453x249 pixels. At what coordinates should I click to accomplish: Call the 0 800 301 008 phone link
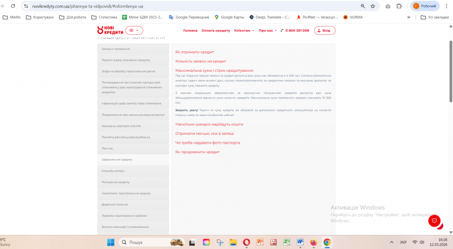[295, 31]
